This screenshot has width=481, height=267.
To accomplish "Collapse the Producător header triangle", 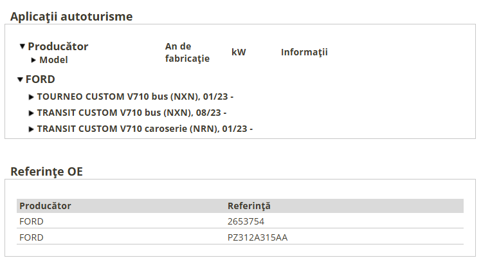I will (x=22, y=46).
